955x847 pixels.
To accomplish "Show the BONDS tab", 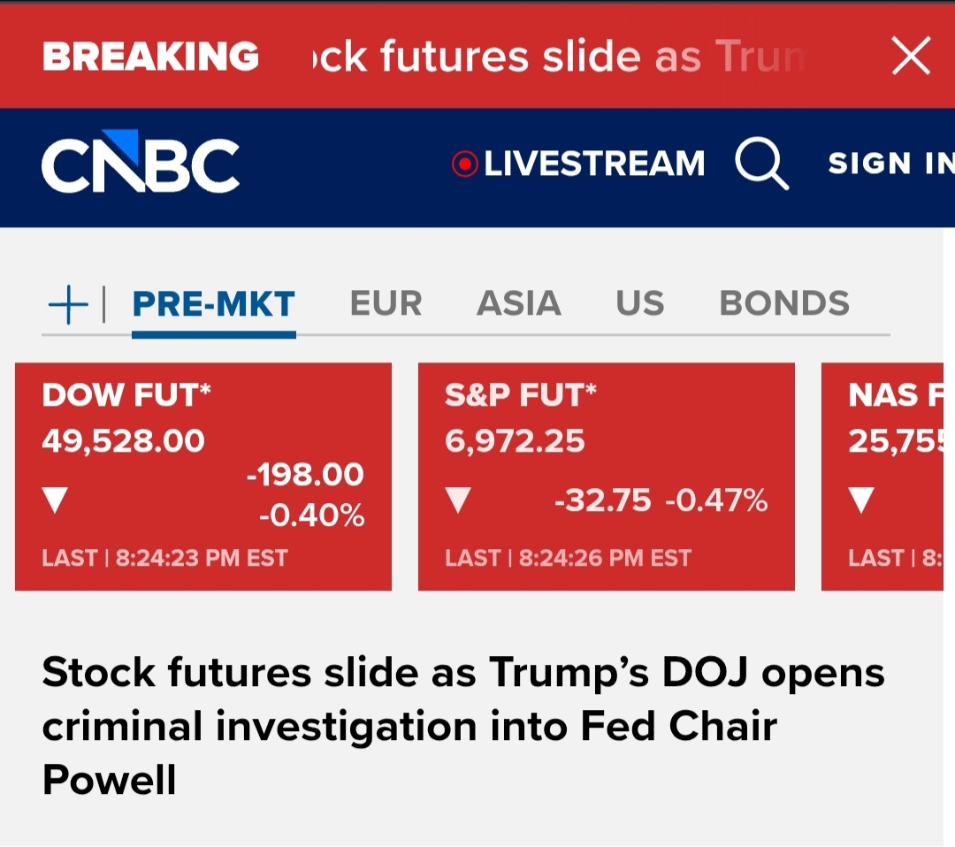I will point(783,304).
